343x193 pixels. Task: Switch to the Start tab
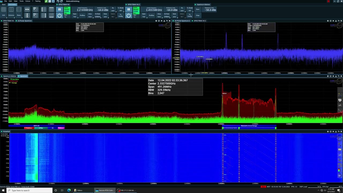click(x=3, y=5)
